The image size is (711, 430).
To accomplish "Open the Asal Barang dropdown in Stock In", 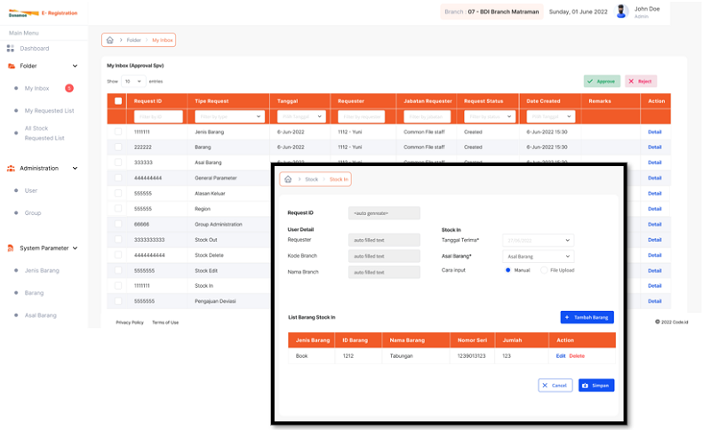I will [x=539, y=257].
